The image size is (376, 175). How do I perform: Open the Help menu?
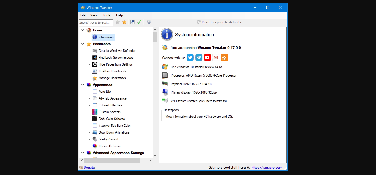pyautogui.click(x=119, y=15)
